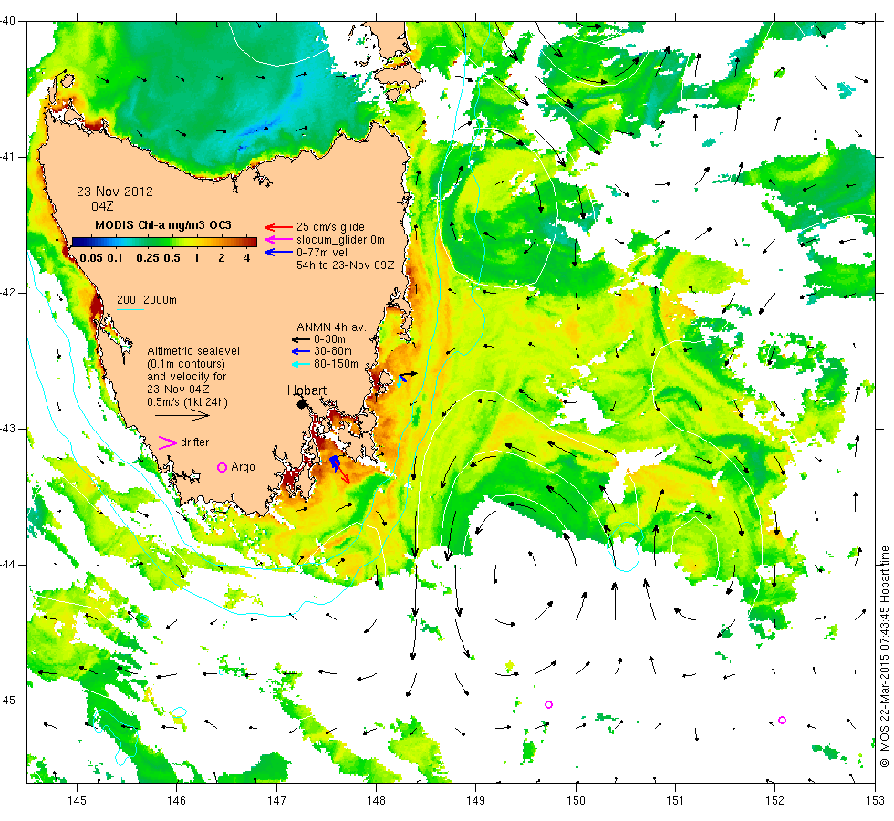Click the dark red end of the color bar

[252, 242]
